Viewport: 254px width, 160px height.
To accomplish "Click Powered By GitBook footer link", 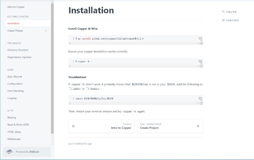I will pos(27,152).
